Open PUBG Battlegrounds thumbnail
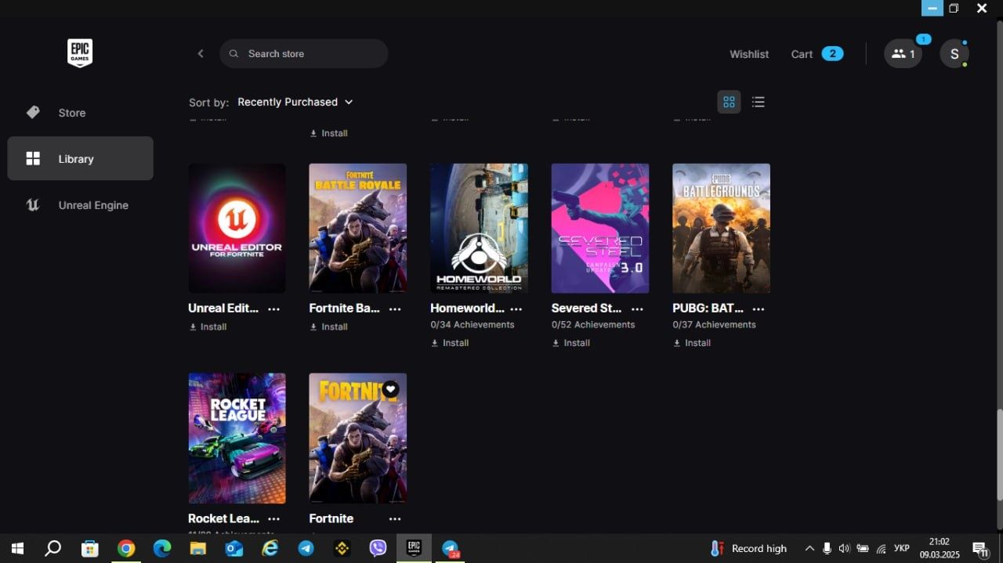The width and height of the screenshot is (1003, 563). (721, 228)
